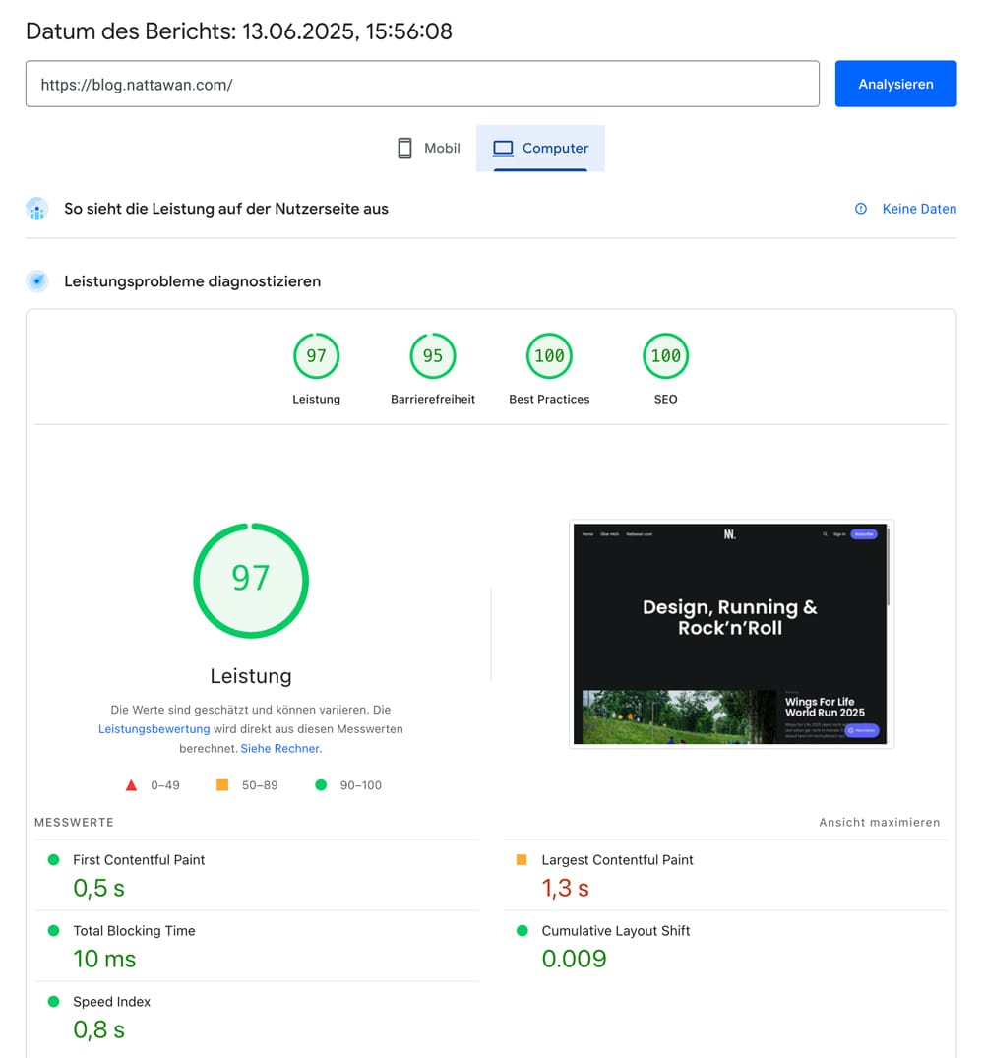Click the large Leistung 97 gauge circle

(x=251, y=580)
